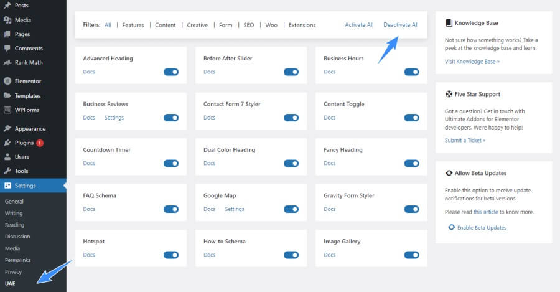Toggle the Business Reviews switch
Viewport: 560px width, 292px height.
coord(171,118)
